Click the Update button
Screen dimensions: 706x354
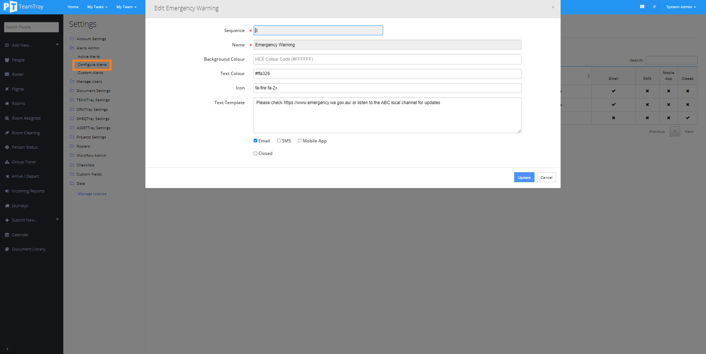(524, 177)
